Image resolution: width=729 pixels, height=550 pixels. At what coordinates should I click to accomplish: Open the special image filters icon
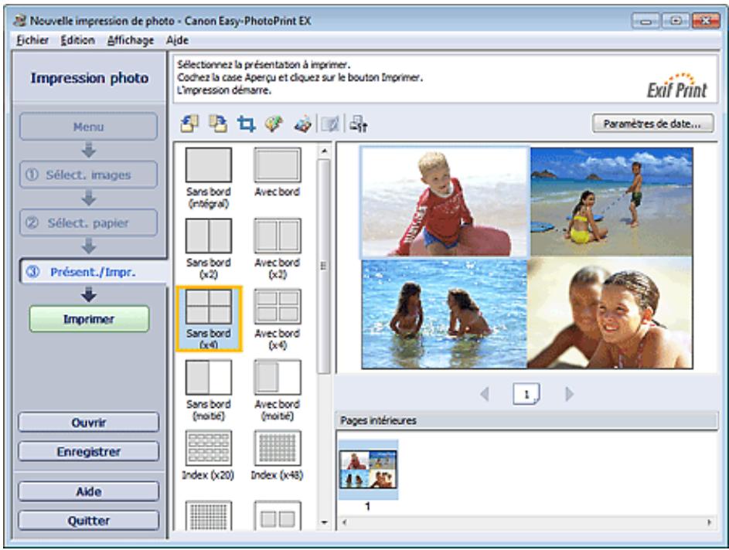click(303, 124)
